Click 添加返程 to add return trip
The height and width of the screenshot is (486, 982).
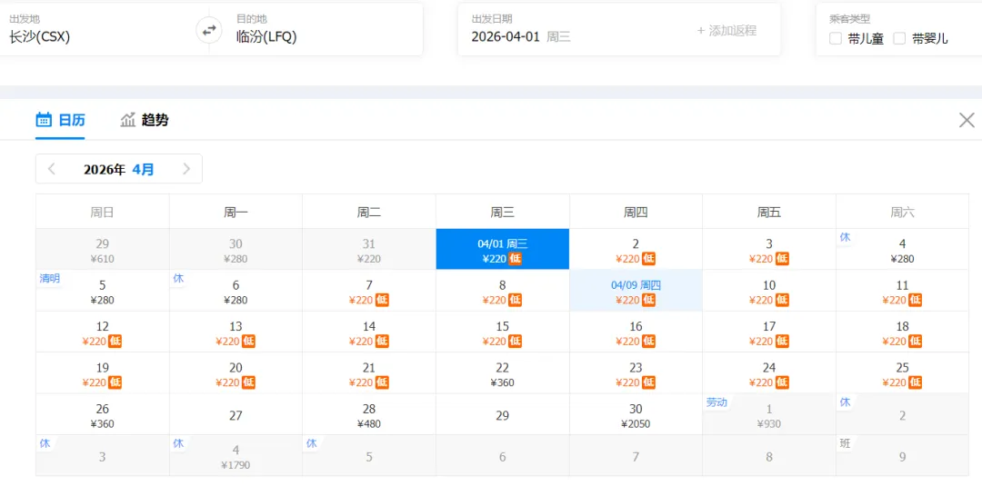point(726,31)
